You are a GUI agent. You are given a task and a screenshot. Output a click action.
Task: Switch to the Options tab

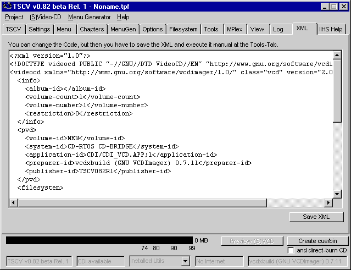click(153, 29)
